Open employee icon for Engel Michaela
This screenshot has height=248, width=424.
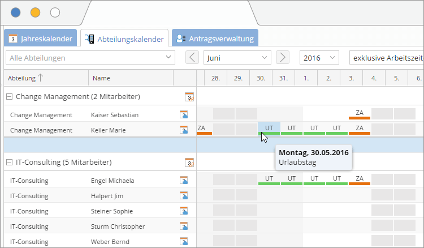184,181
